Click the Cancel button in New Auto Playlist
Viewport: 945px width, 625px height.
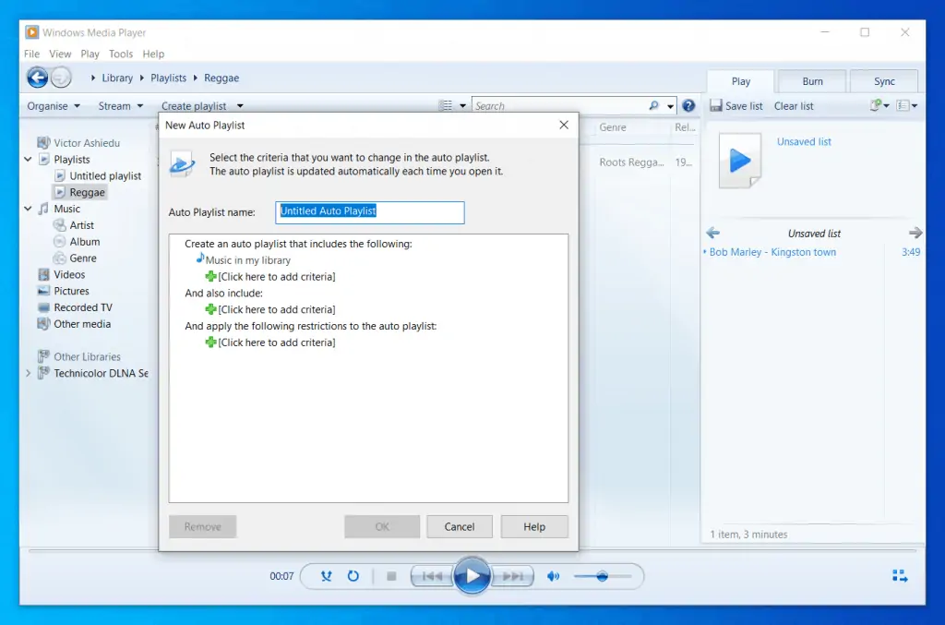click(459, 526)
